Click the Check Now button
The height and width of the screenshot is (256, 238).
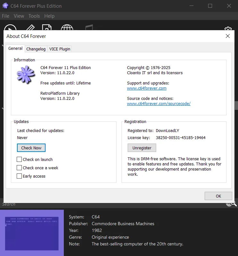tap(31, 148)
